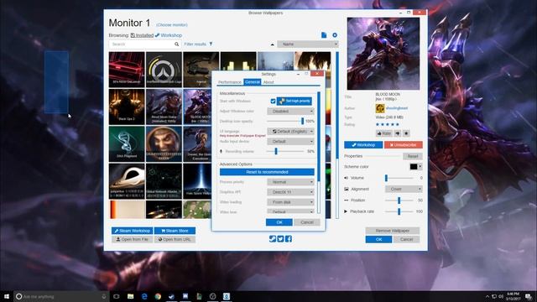The width and height of the screenshot is (537, 302).
Task: Click the blue document icon beside gear
Action: click(x=324, y=35)
